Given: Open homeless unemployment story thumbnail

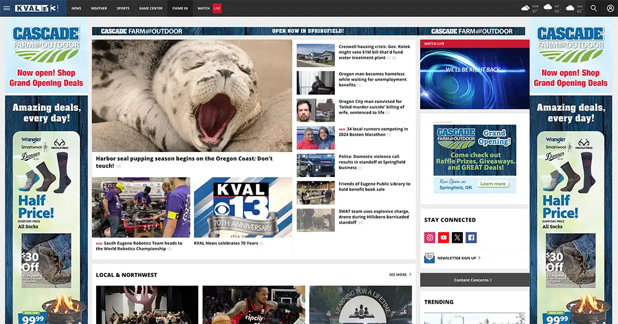Looking at the screenshot, I should (x=316, y=82).
